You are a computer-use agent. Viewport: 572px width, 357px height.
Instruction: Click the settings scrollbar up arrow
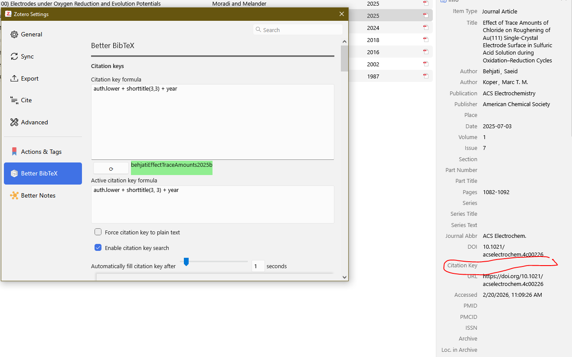(x=345, y=42)
